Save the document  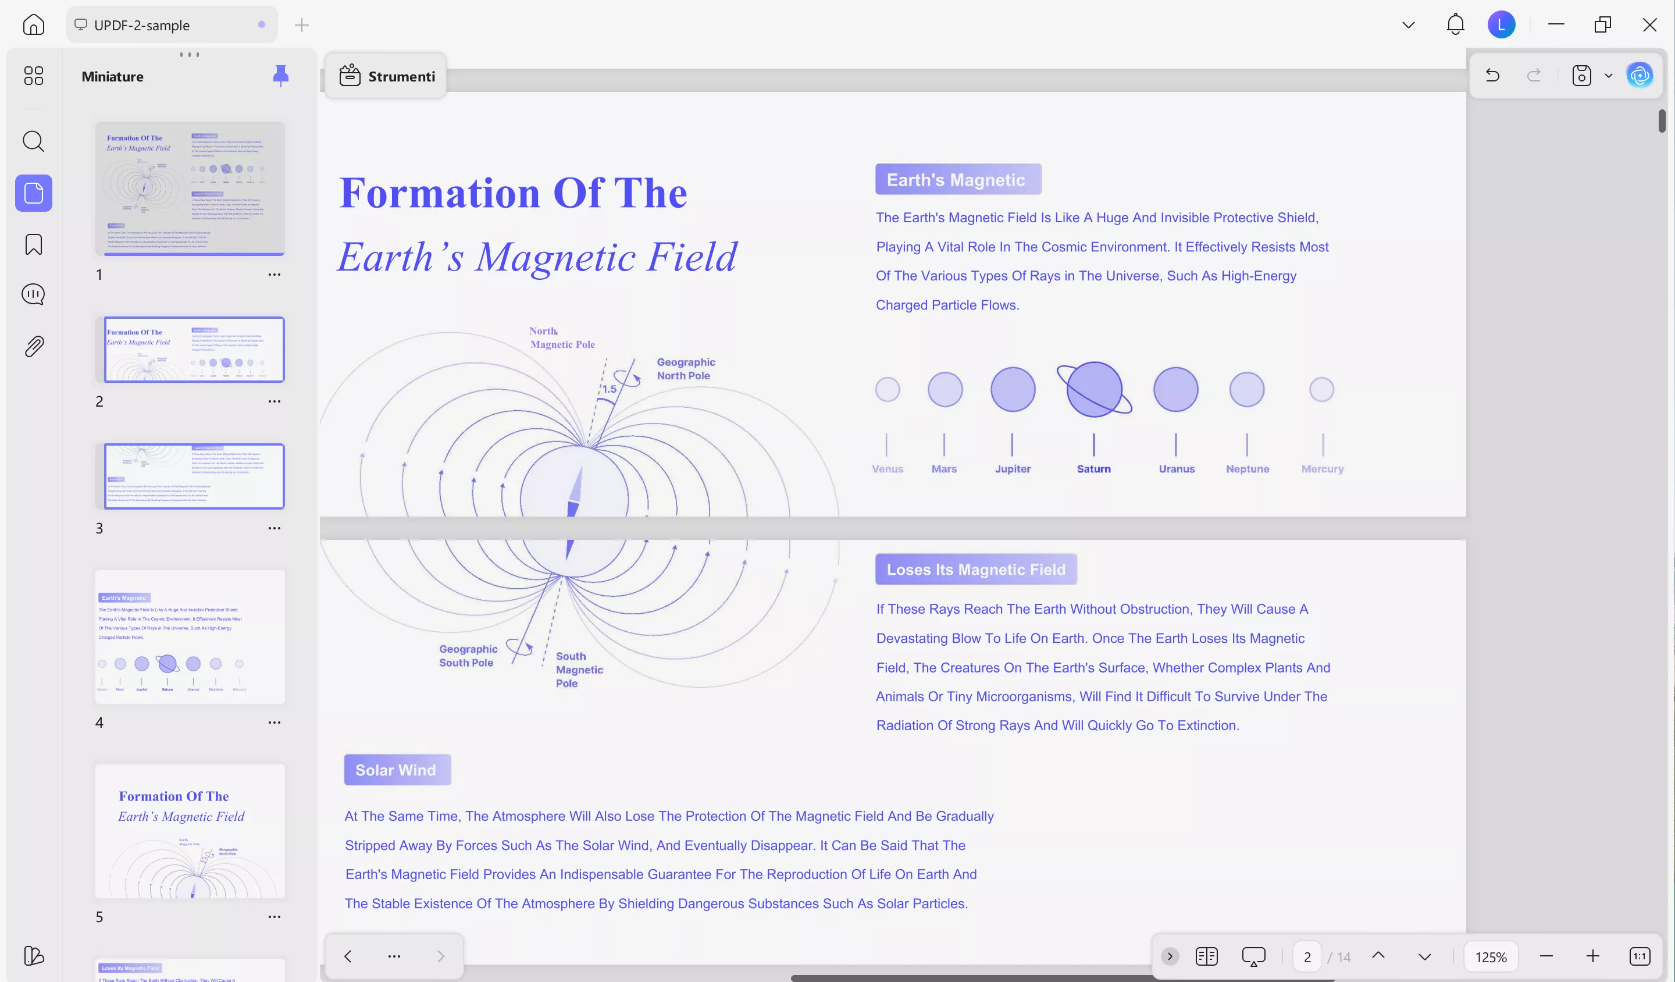coord(1581,75)
